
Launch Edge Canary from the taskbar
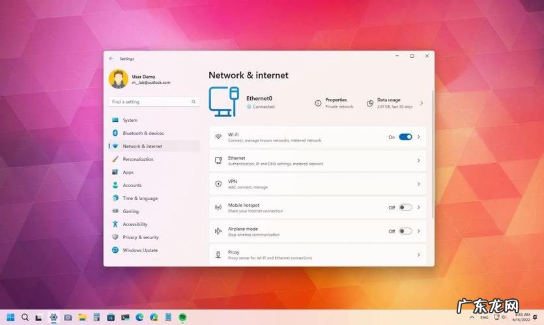(x=154, y=317)
